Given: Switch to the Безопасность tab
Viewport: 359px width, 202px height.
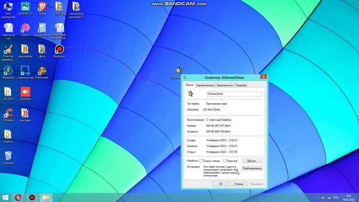Looking at the screenshot, I should point(225,85).
